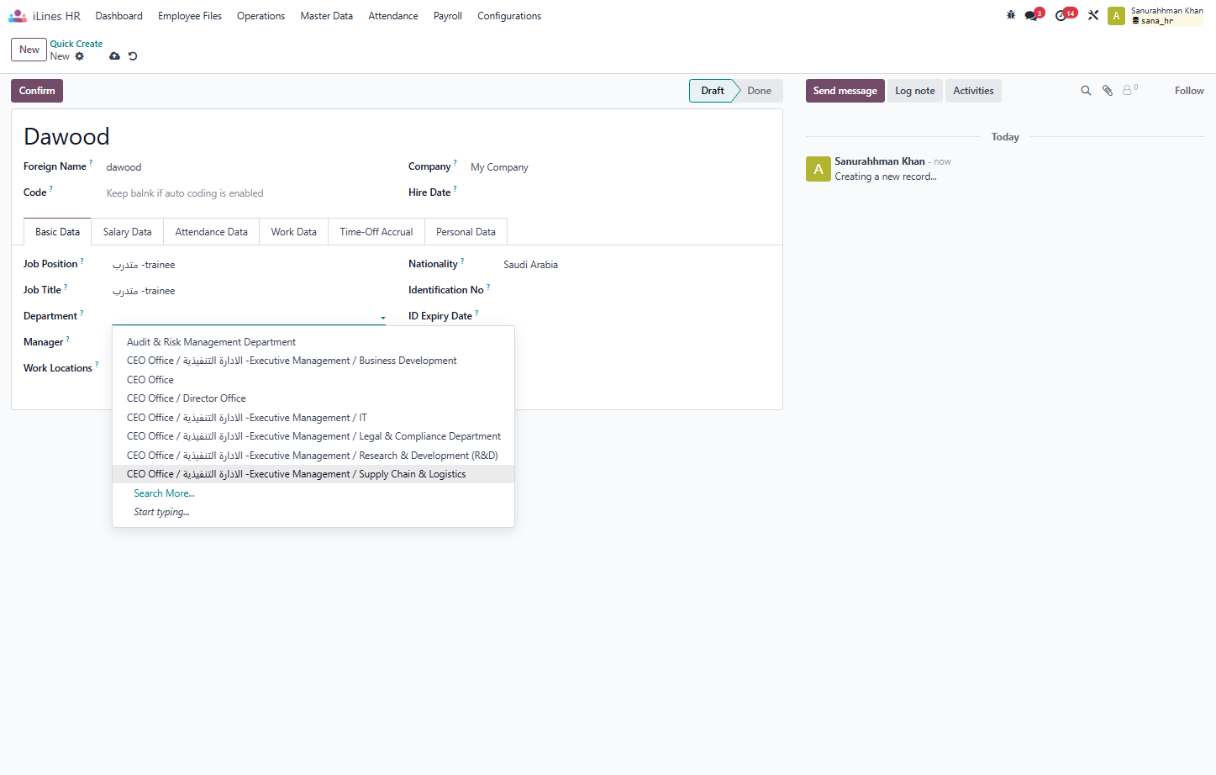Click the paperclip attachments icon
1216x775 pixels.
(1108, 91)
